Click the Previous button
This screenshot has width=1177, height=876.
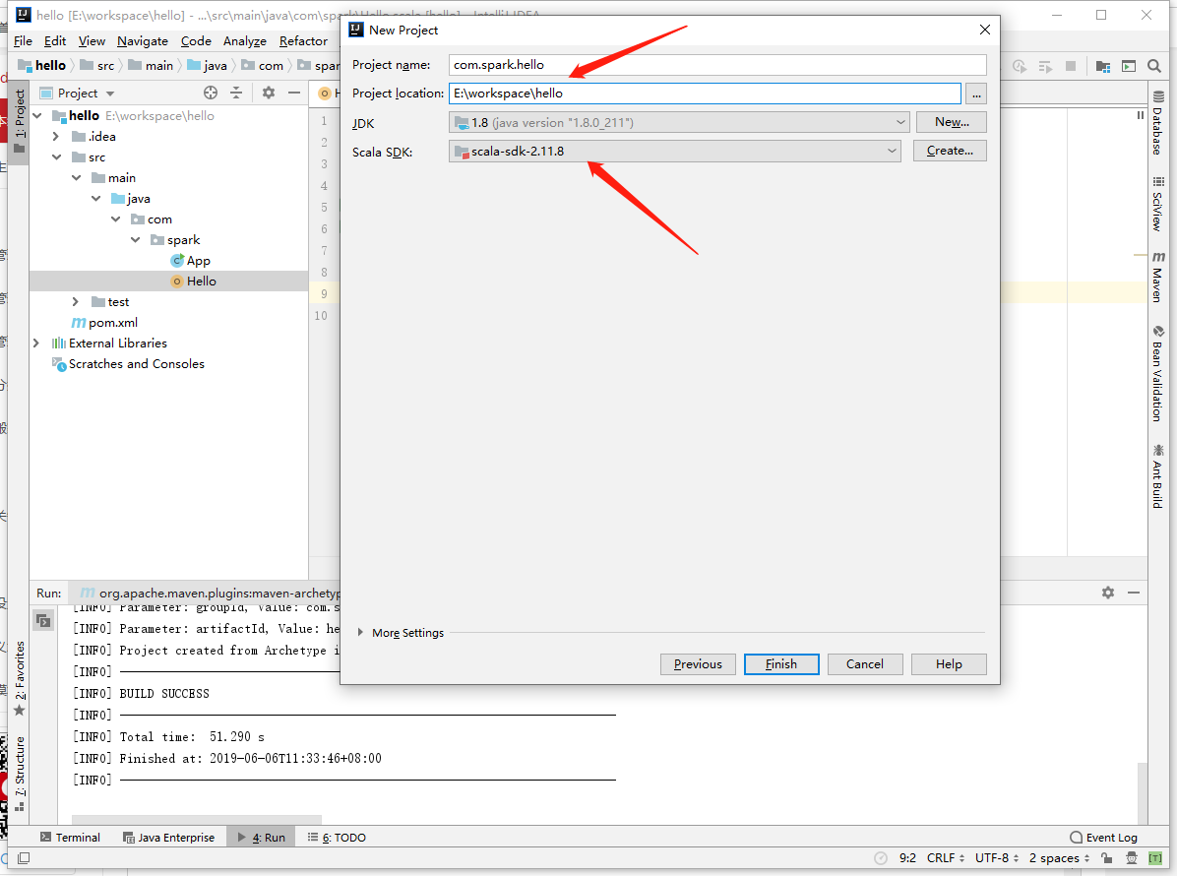pos(698,664)
